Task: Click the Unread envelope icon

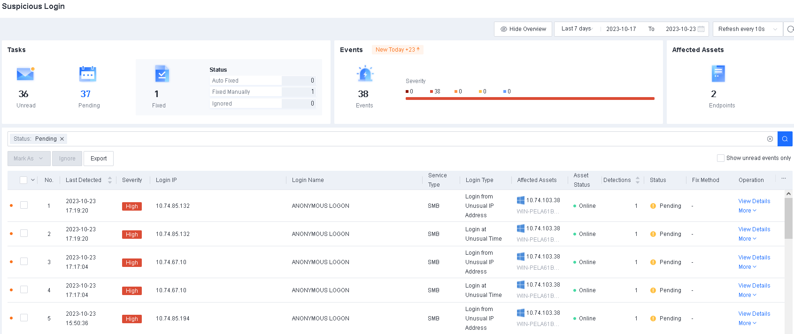Action: click(25, 74)
